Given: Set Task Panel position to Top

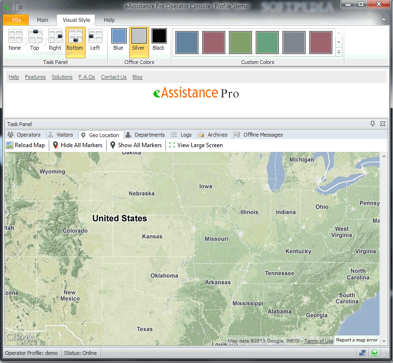Looking at the screenshot, I should pos(35,40).
